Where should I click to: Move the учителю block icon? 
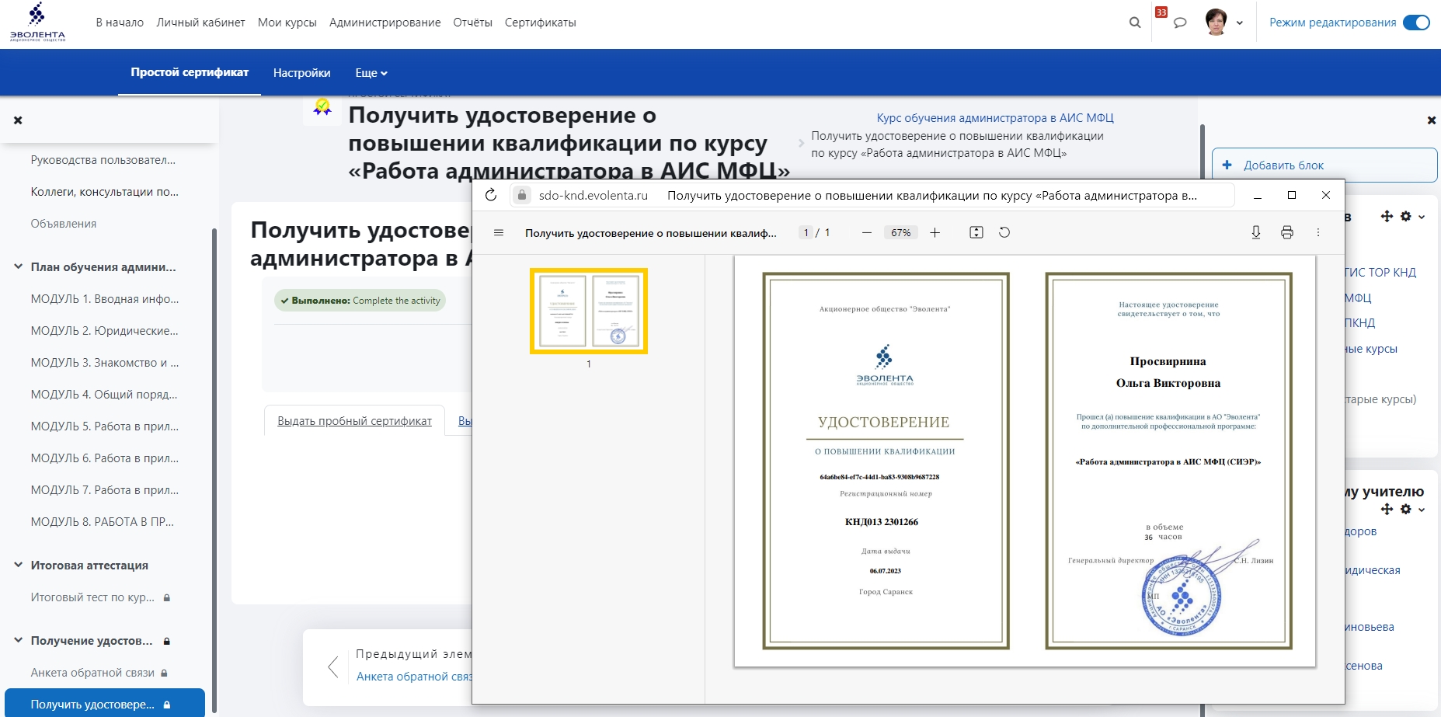click(x=1387, y=510)
